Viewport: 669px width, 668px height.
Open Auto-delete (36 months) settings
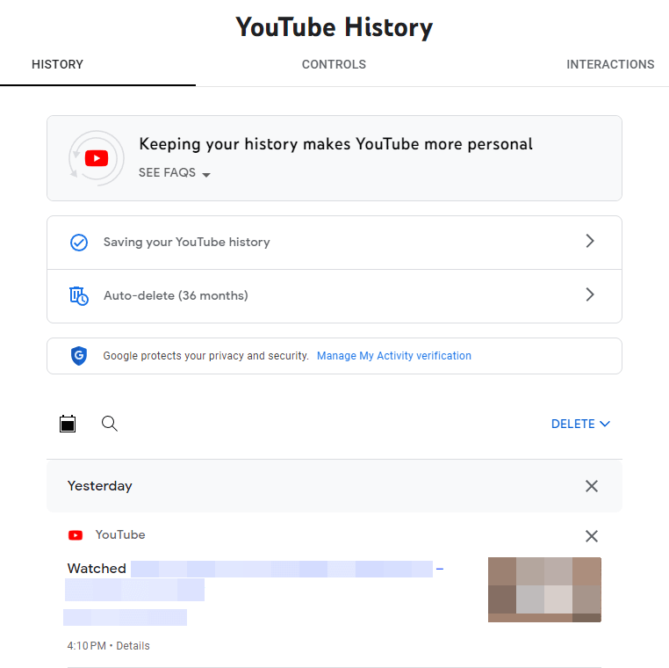coord(334,296)
